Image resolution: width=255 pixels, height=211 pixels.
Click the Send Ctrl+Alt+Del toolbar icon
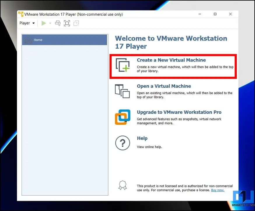[58, 23]
